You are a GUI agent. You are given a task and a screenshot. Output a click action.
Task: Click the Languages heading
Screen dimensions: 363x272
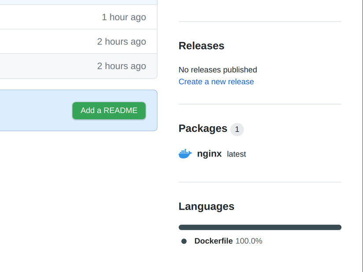(x=206, y=207)
